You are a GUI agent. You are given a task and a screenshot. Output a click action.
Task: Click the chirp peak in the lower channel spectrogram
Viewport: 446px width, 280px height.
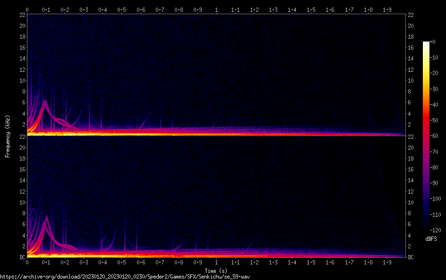[46, 217]
